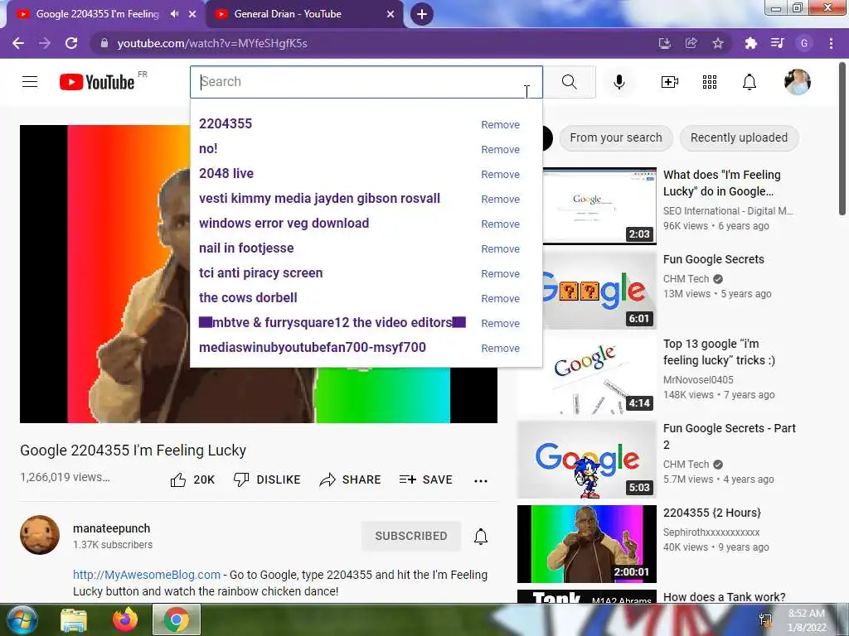Remove 'mediaswinubyoutubefan700-msyf700' from history
Viewport: 849px width, 636px height.
500,349
